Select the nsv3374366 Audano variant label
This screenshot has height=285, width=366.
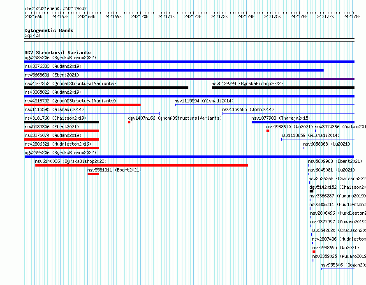(x=341, y=127)
